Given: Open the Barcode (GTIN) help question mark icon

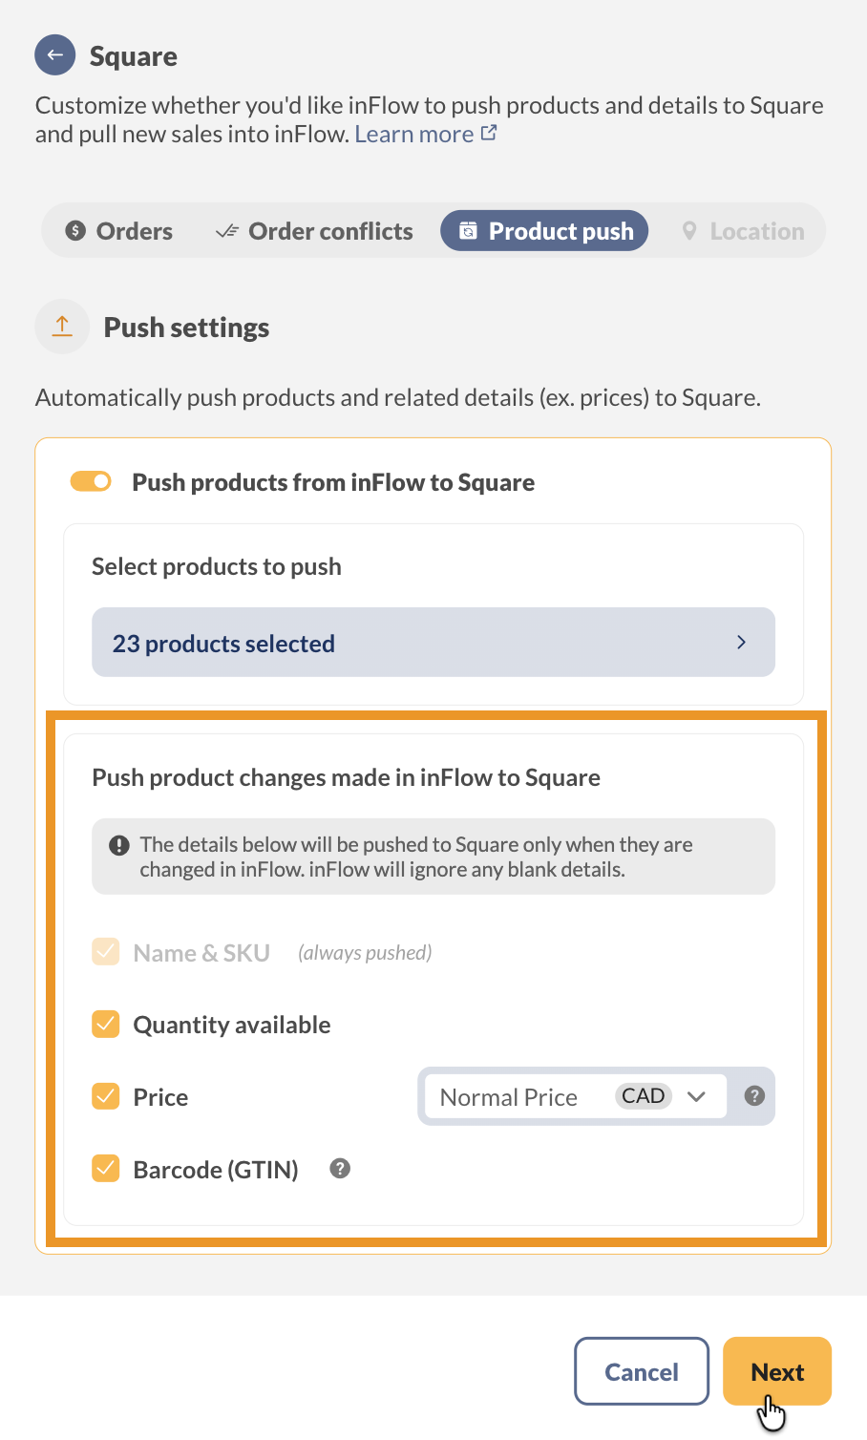Looking at the screenshot, I should coord(339,1168).
